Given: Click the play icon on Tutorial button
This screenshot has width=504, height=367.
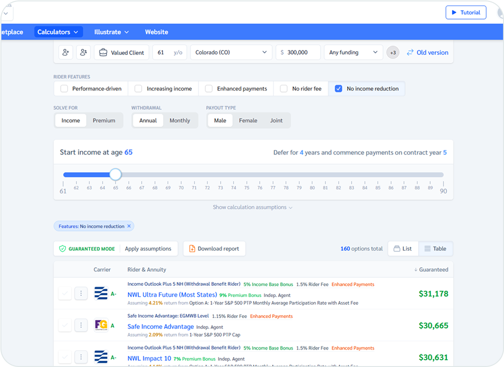Looking at the screenshot, I should pos(454,12).
